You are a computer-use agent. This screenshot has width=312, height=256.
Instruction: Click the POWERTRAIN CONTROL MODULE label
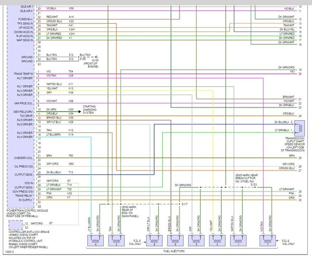click(27, 210)
